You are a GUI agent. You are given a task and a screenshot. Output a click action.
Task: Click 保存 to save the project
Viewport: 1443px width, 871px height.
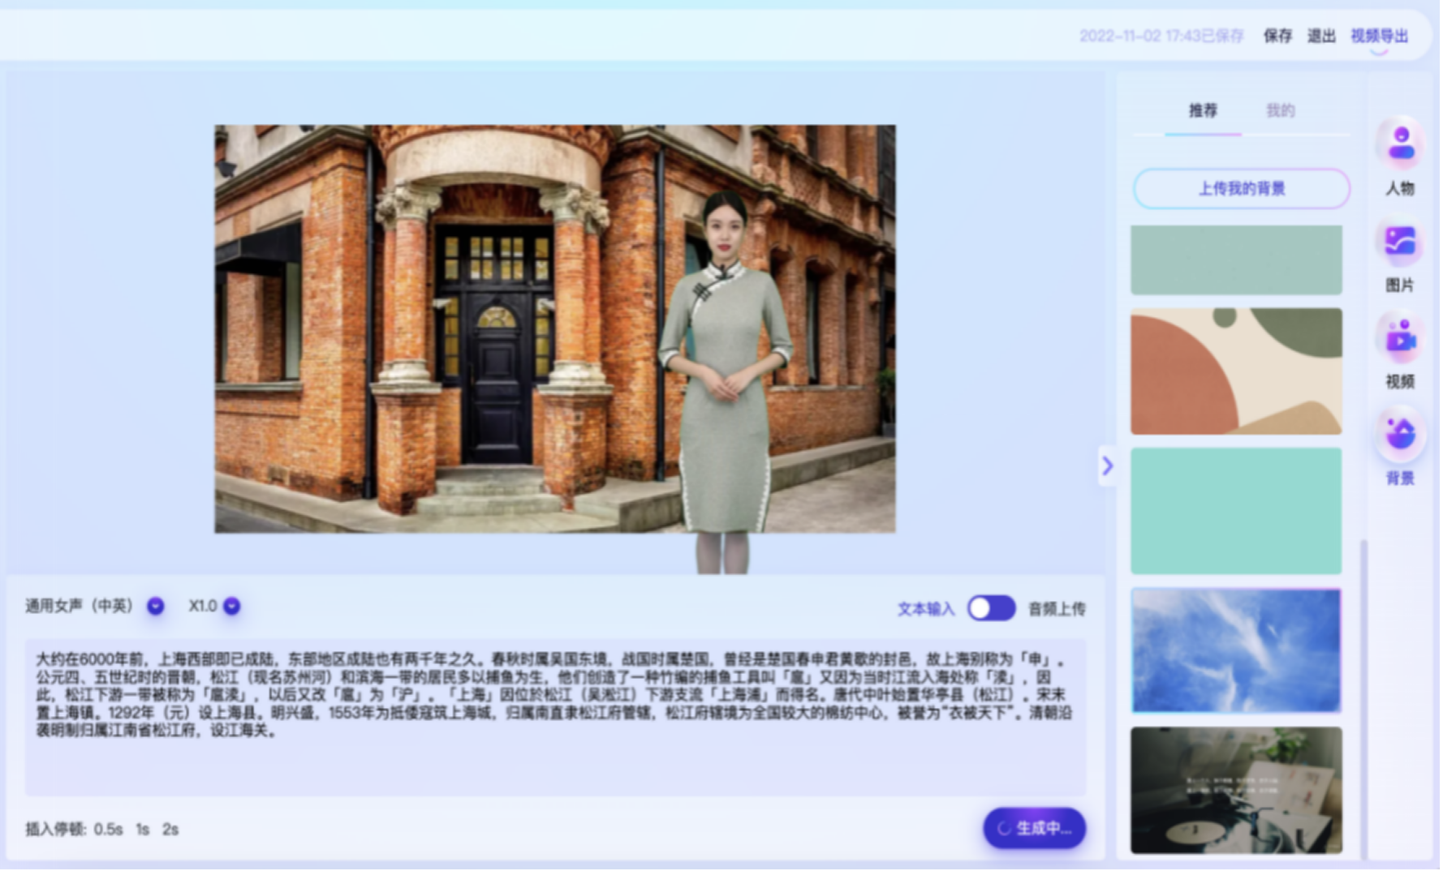click(x=1277, y=36)
